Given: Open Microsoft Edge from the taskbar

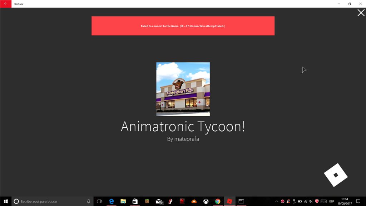Looking at the screenshot, I should click(x=112, y=201).
